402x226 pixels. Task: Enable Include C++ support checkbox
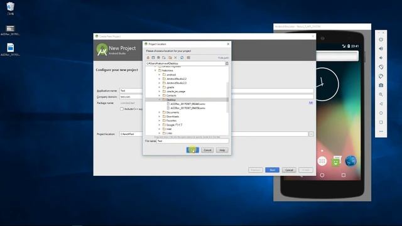[122, 109]
